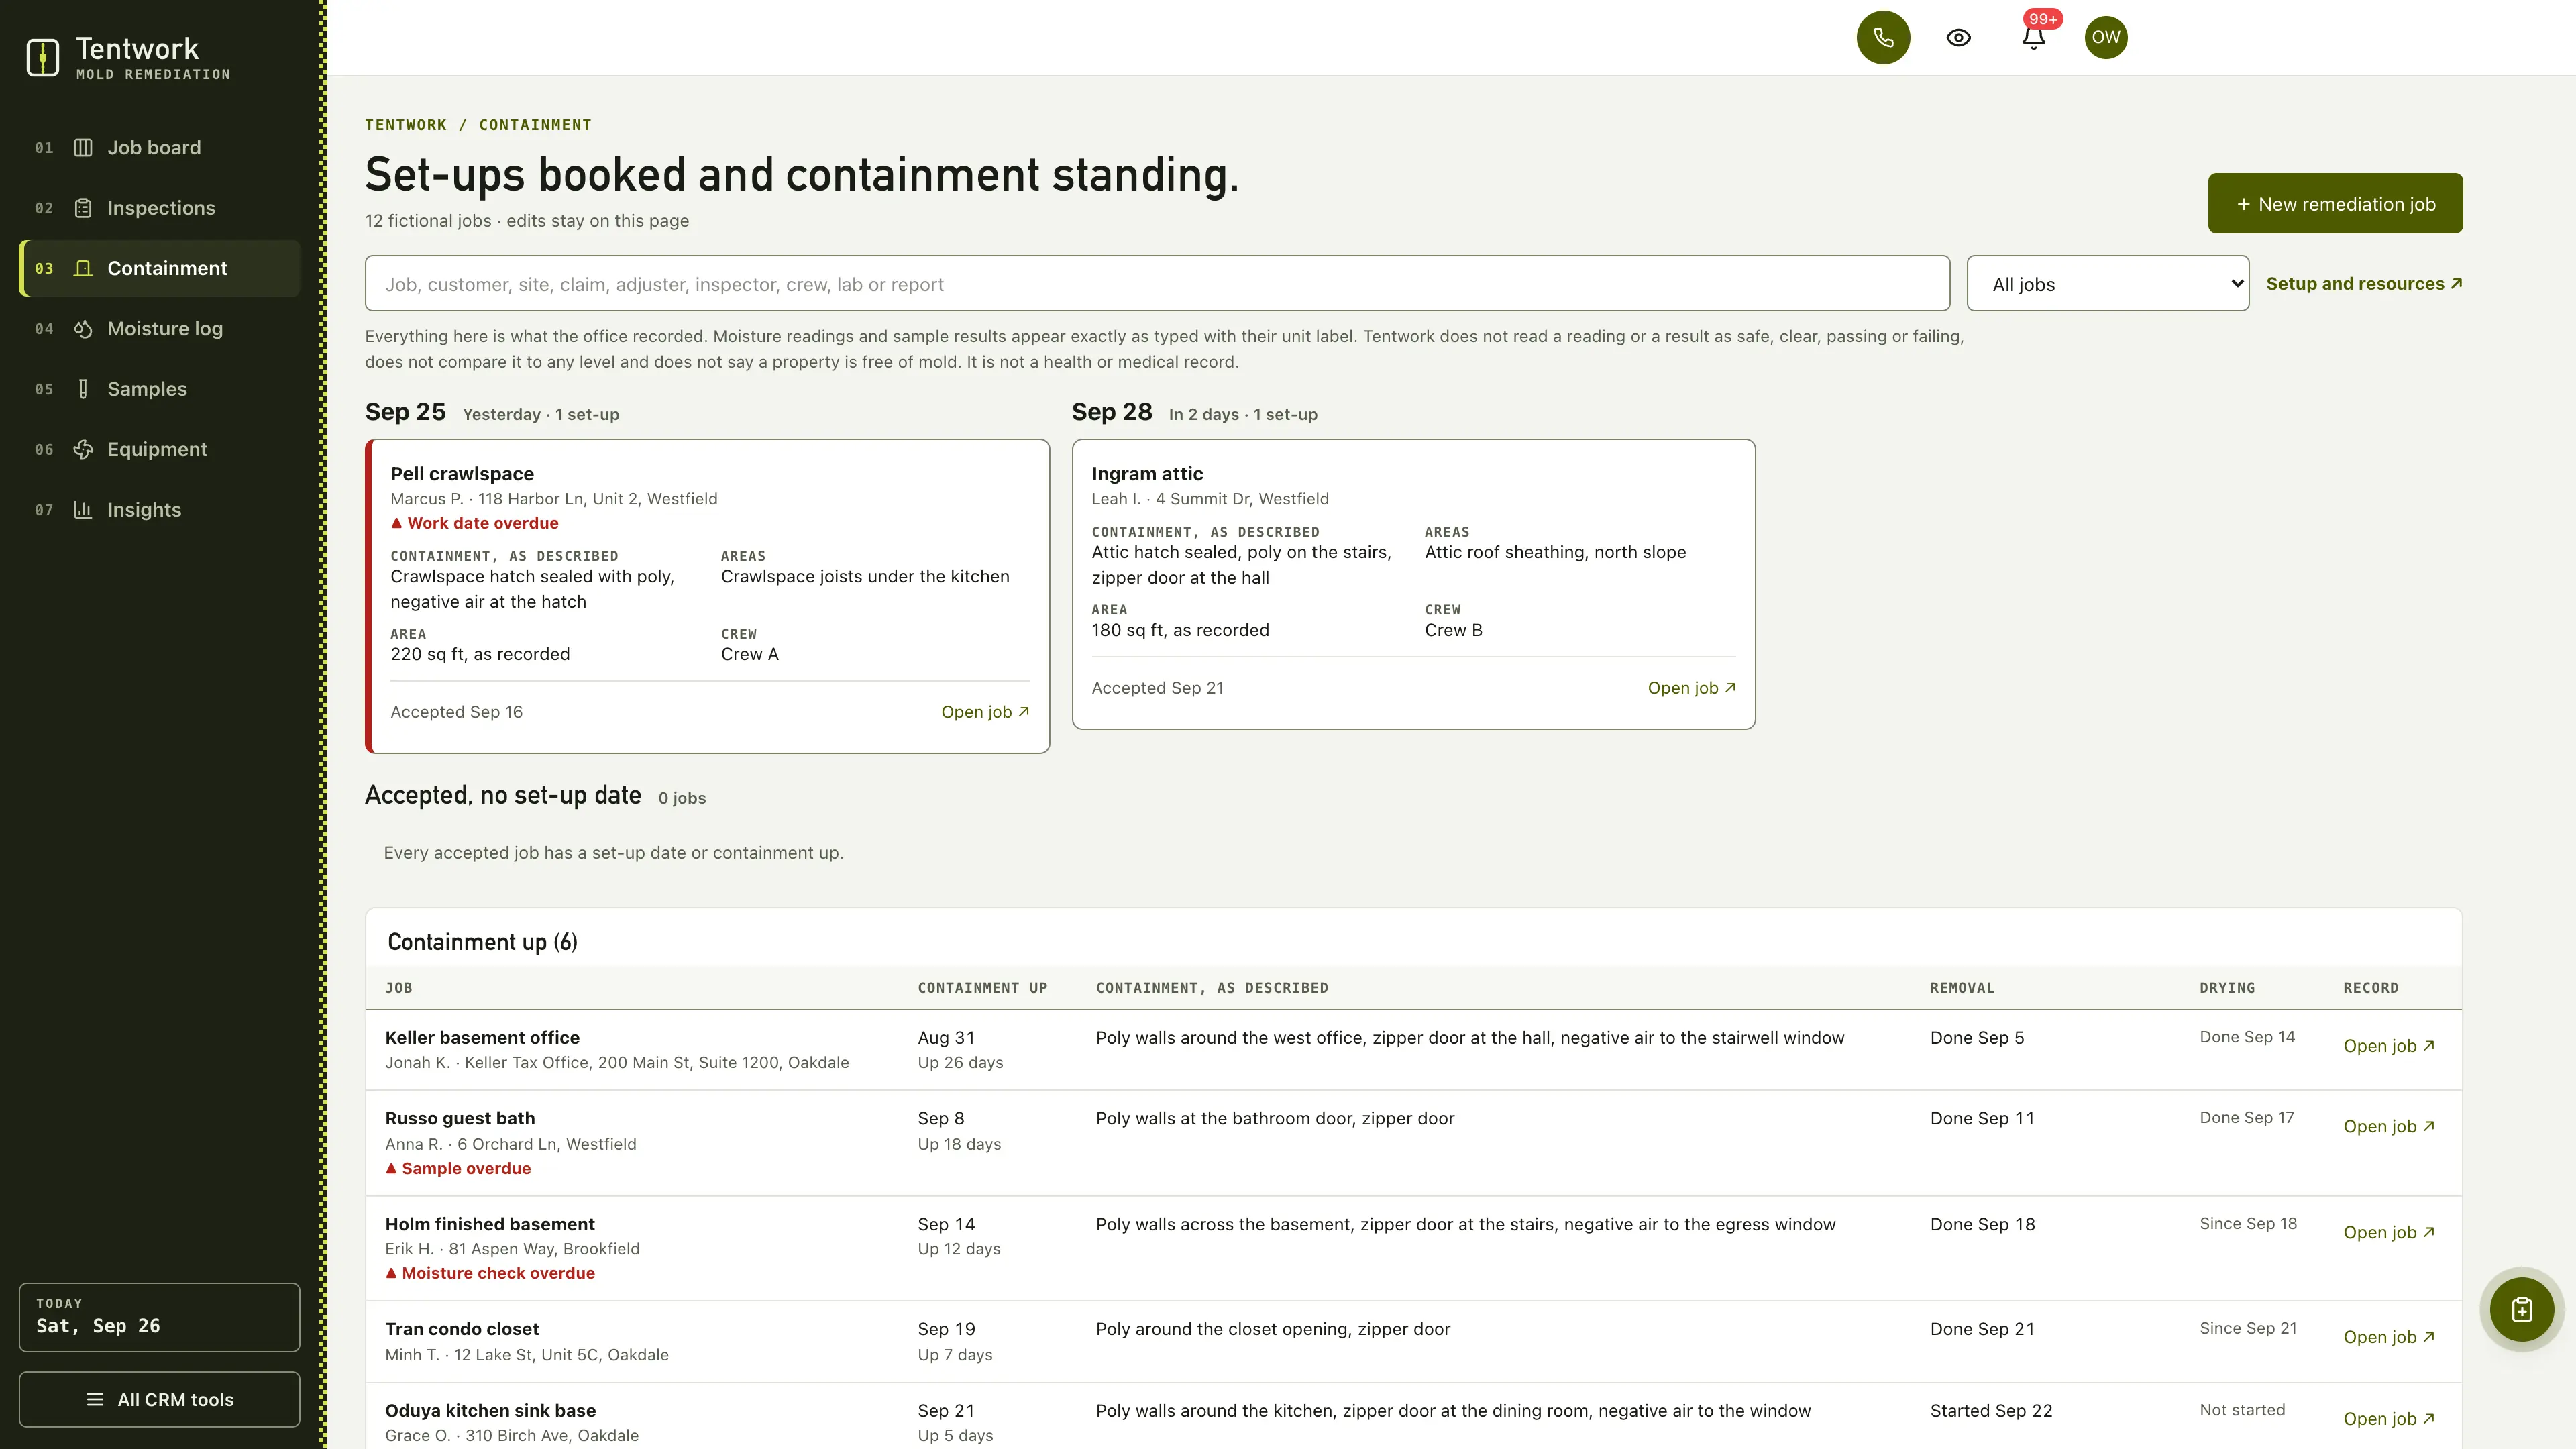The height and width of the screenshot is (1449, 2576).
Task: Go to the Inspections menu item
Action: [160, 208]
